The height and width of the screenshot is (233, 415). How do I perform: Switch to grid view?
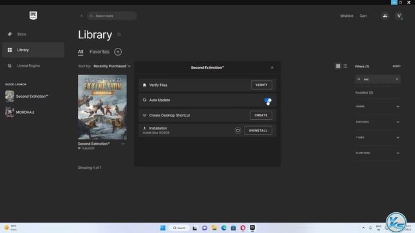(x=338, y=66)
